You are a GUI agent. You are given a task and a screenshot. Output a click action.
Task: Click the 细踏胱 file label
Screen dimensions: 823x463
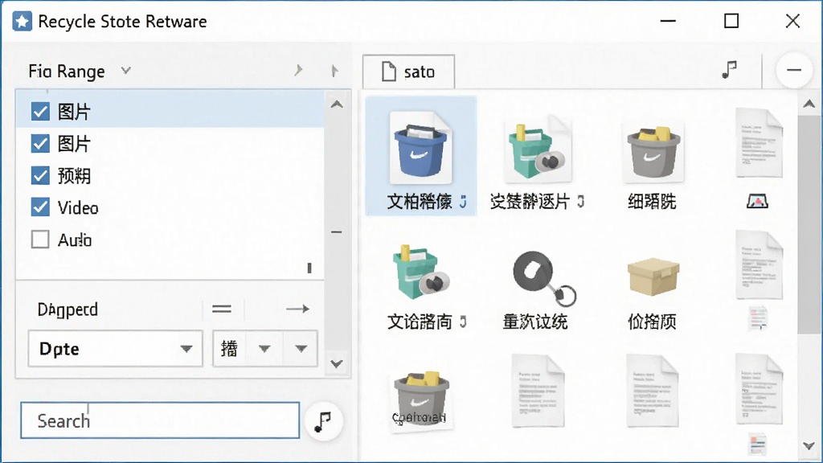click(x=653, y=202)
